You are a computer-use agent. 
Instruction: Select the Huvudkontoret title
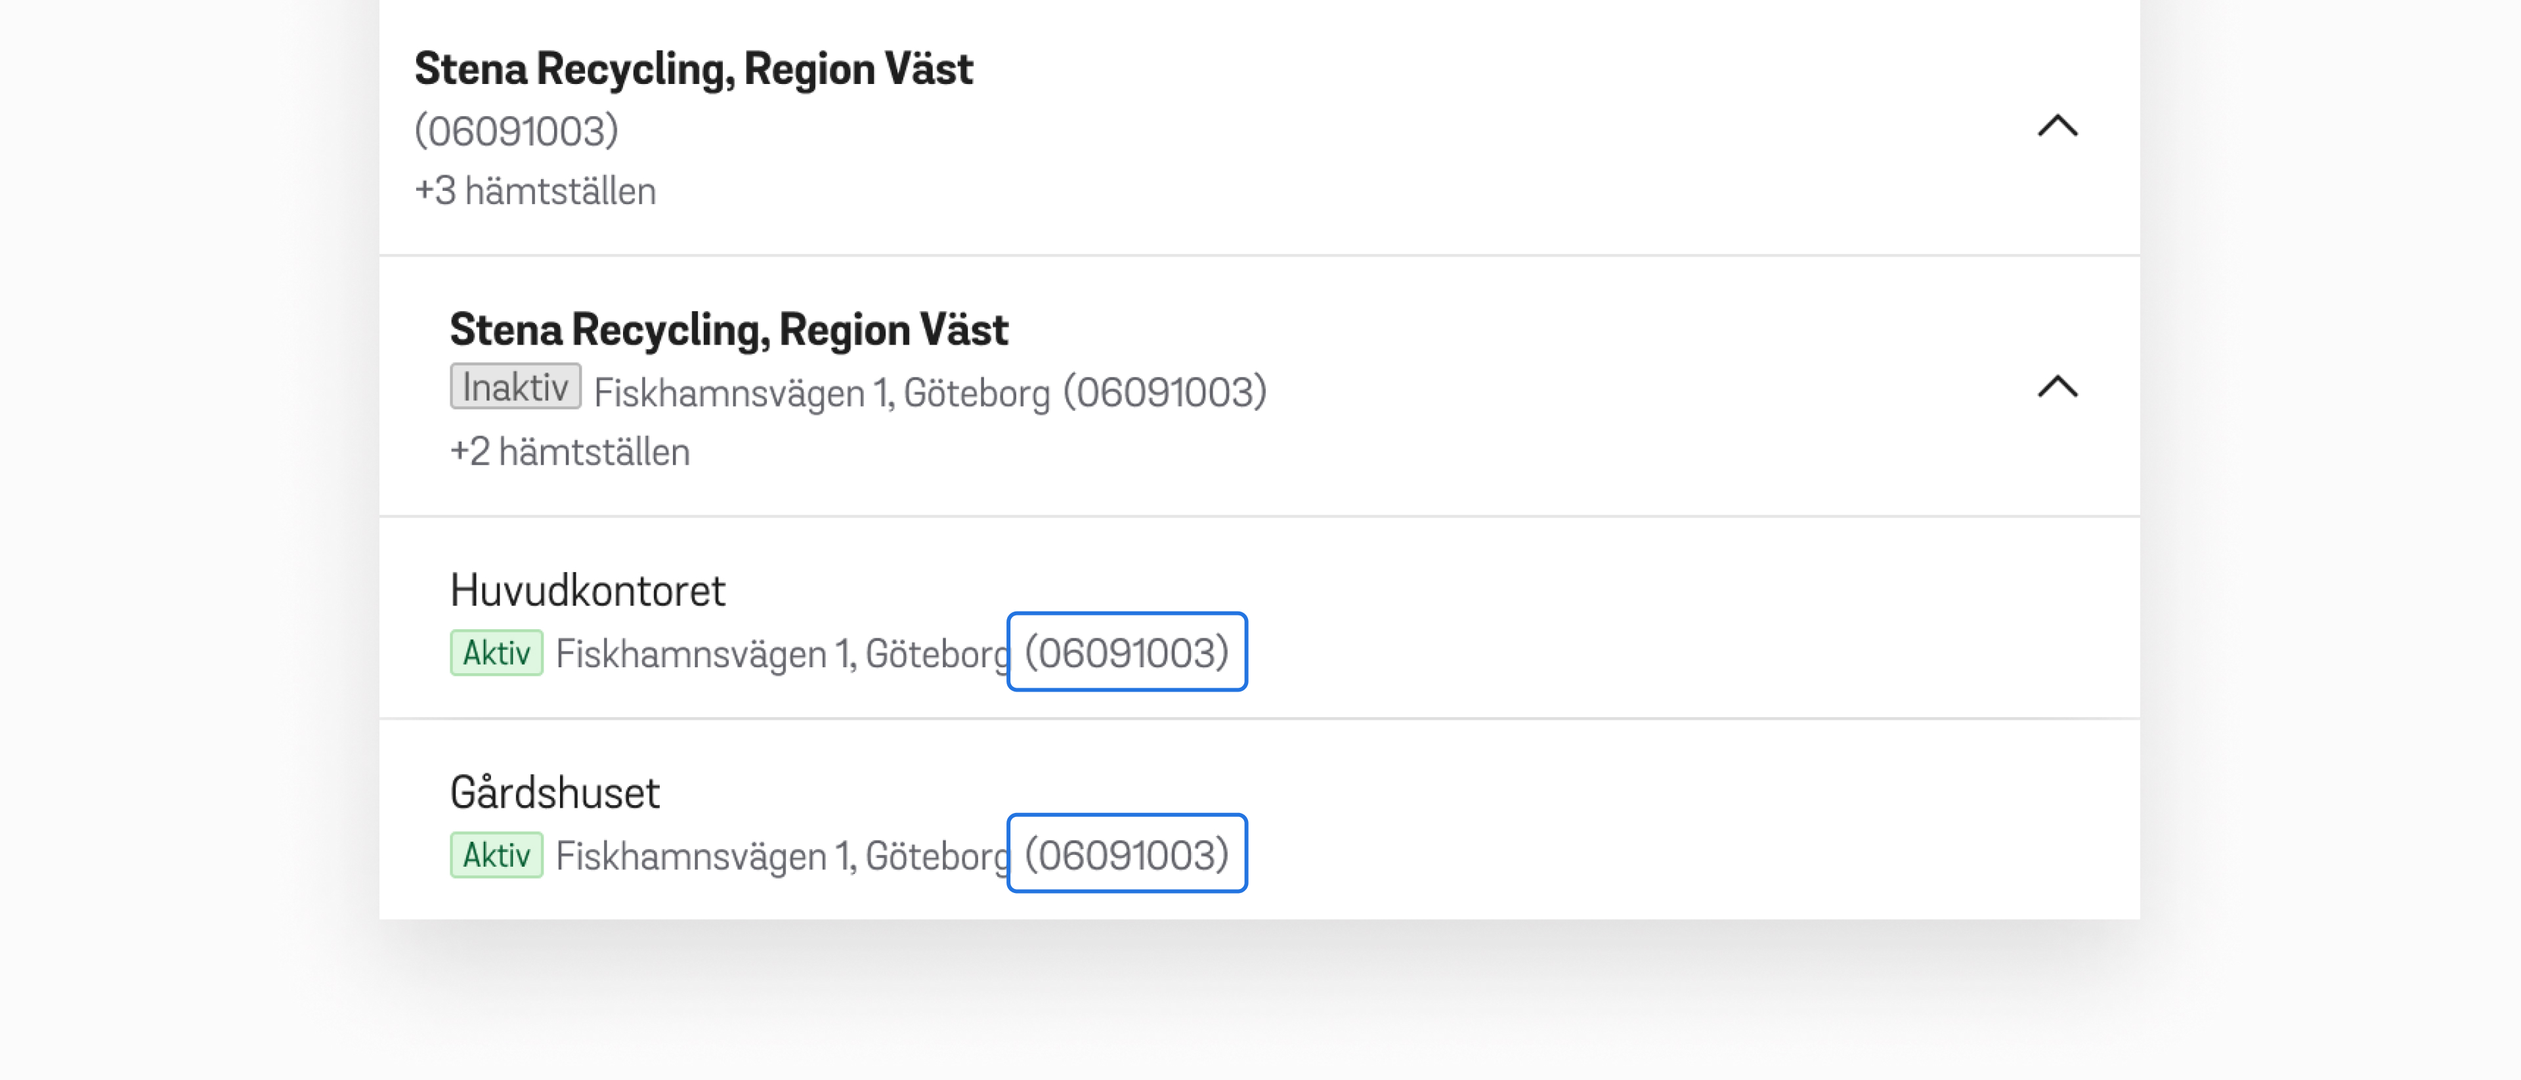pos(587,591)
